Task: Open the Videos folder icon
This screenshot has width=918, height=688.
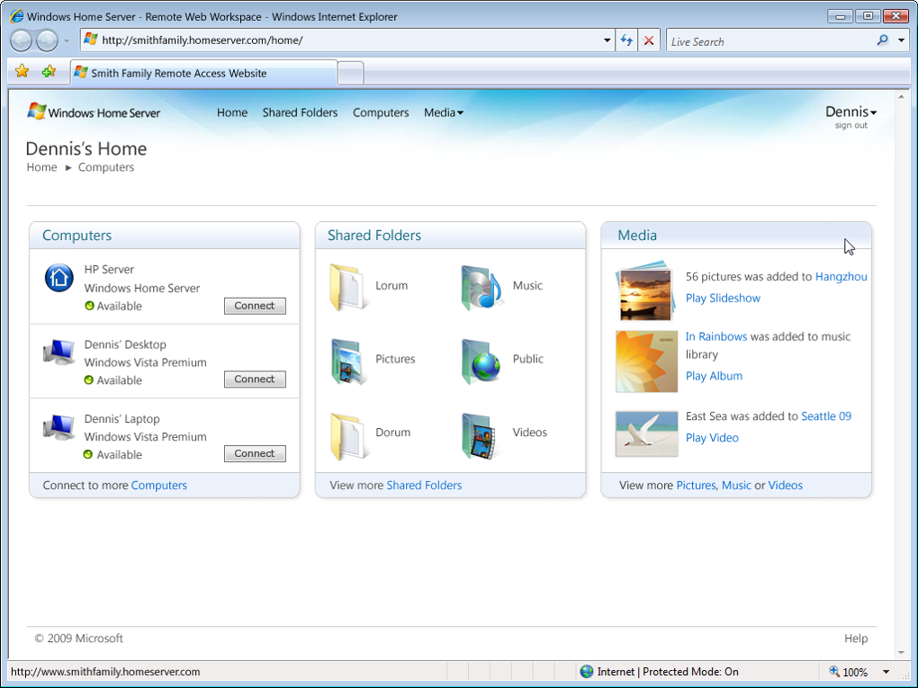Action: 480,436
